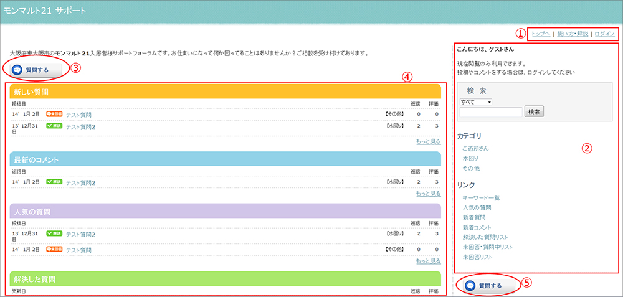Click the search keyword text field
Image resolution: width=623 pixels, height=297 pixels.
coord(490,112)
